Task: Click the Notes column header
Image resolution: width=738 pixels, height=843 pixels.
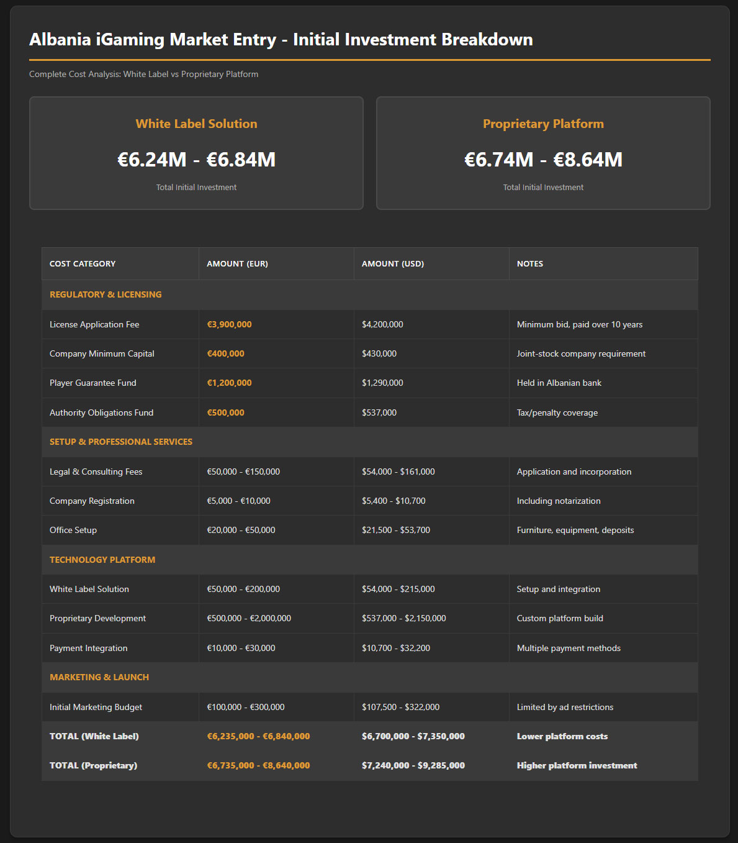Action: [x=529, y=264]
